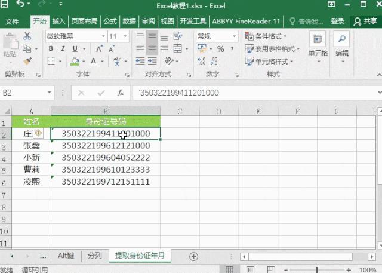The image size is (382, 273).
Task: Apply percent style
Action: tap(221, 49)
